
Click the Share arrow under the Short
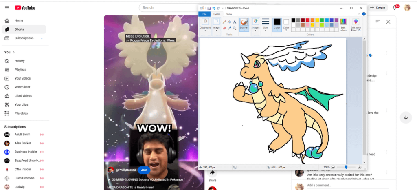tap(212, 173)
